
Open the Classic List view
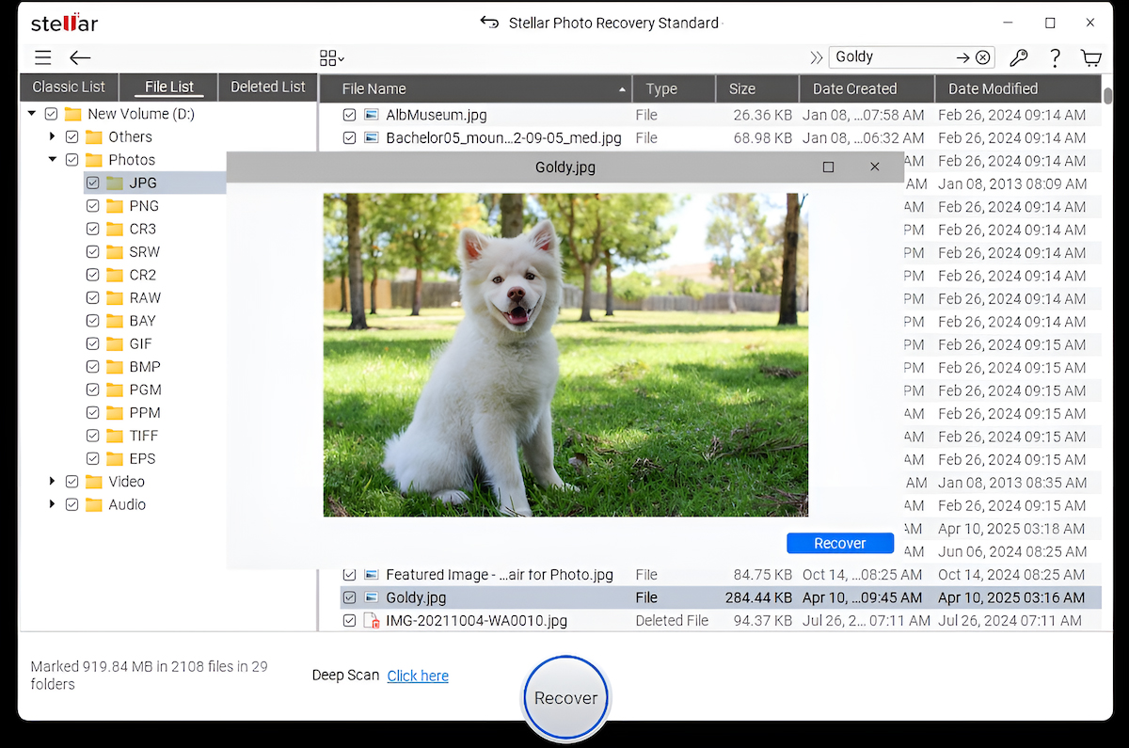click(68, 87)
